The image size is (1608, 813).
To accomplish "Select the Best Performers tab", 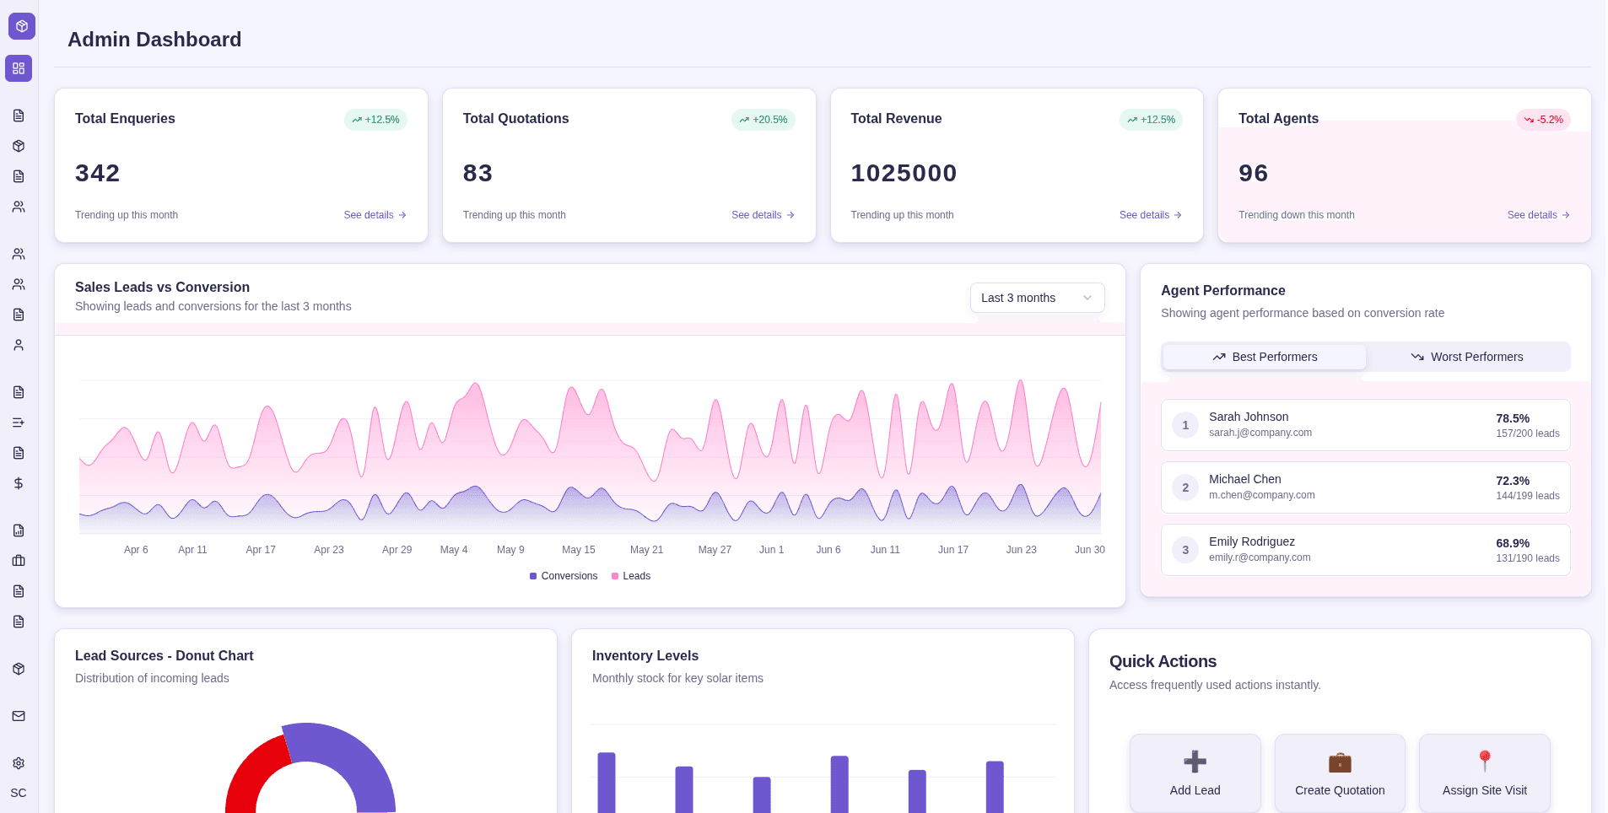I will (1264, 356).
